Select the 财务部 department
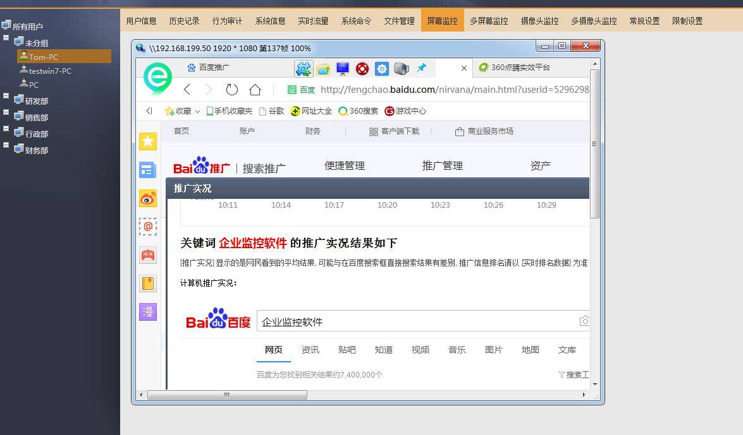This screenshot has height=435, width=743. [x=37, y=150]
